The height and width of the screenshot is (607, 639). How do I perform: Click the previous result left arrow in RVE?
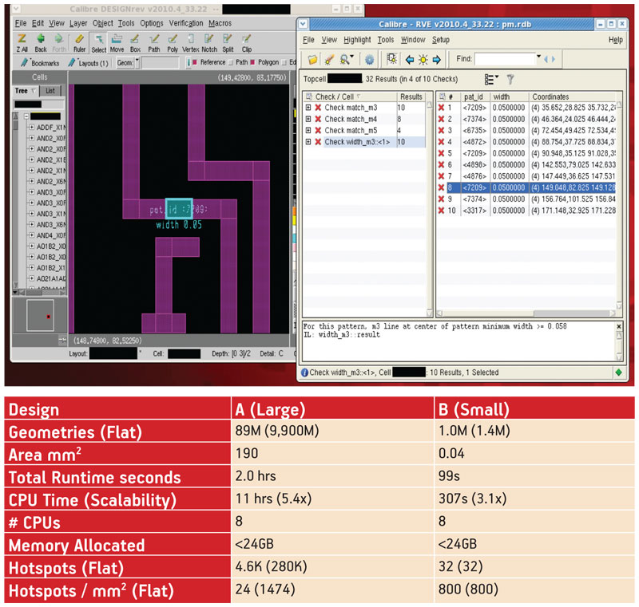[x=410, y=60]
